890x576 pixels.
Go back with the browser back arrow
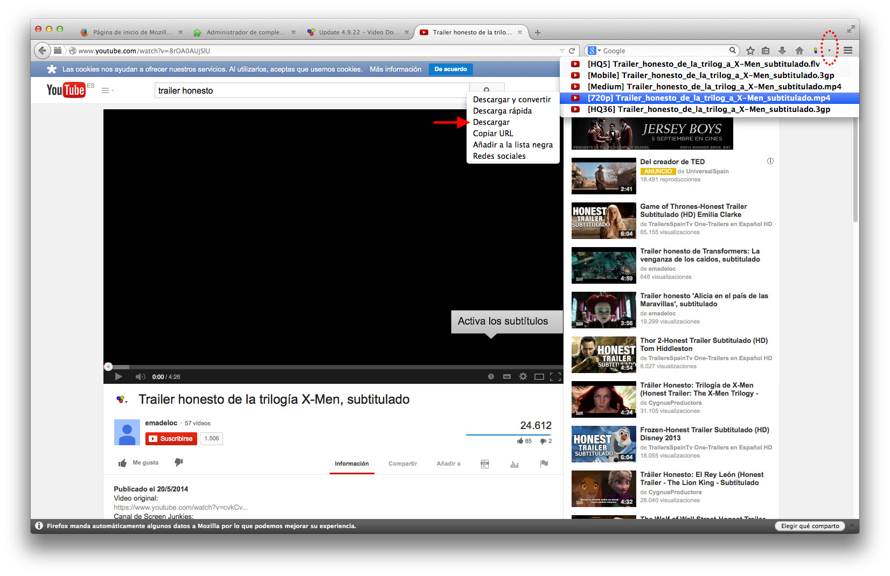(x=42, y=51)
